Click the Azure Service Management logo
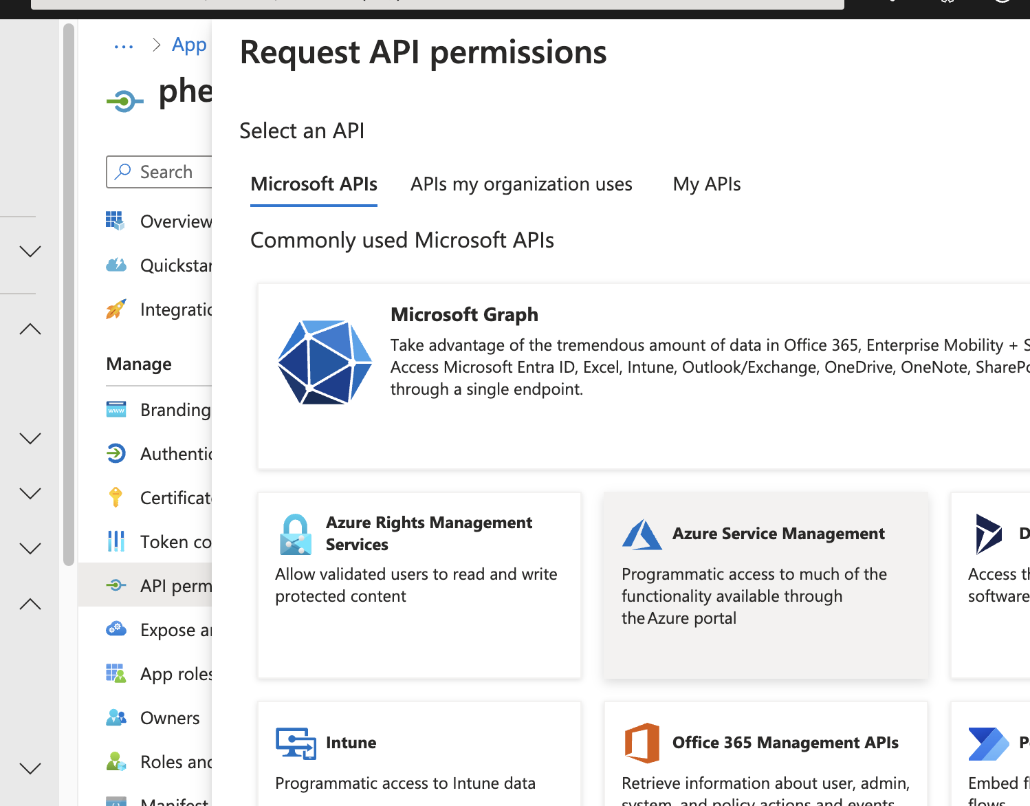Screen dimensions: 1030x806 pyautogui.click(x=642, y=534)
